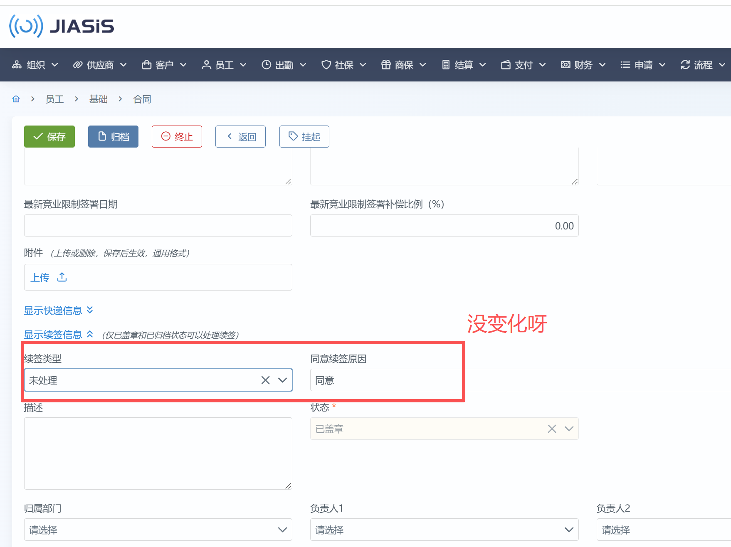The width and height of the screenshot is (731, 547).
Task: Click the upload arrow icon in 附件
Action: pyautogui.click(x=62, y=277)
